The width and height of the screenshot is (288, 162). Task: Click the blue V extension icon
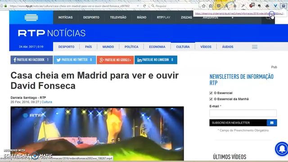click(275, 6)
